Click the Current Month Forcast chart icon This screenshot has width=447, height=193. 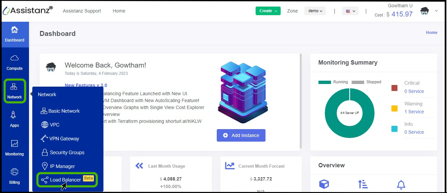[x=230, y=166]
